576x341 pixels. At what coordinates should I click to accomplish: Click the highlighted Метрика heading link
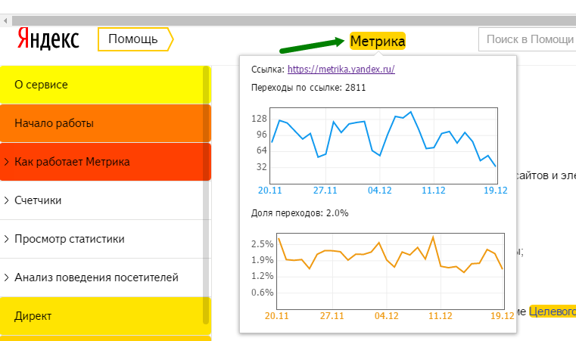click(x=378, y=41)
